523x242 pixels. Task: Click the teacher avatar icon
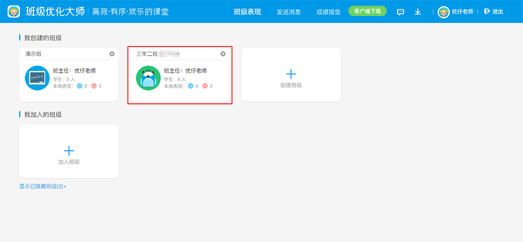tap(444, 12)
